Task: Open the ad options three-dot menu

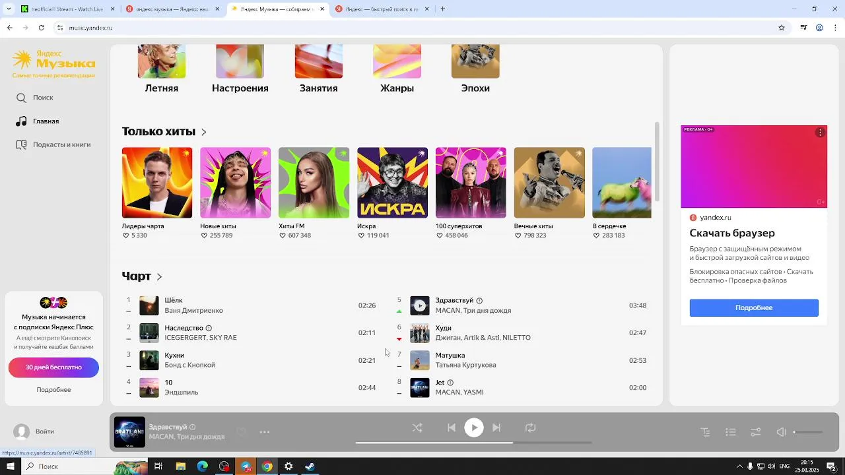Action: [x=820, y=133]
